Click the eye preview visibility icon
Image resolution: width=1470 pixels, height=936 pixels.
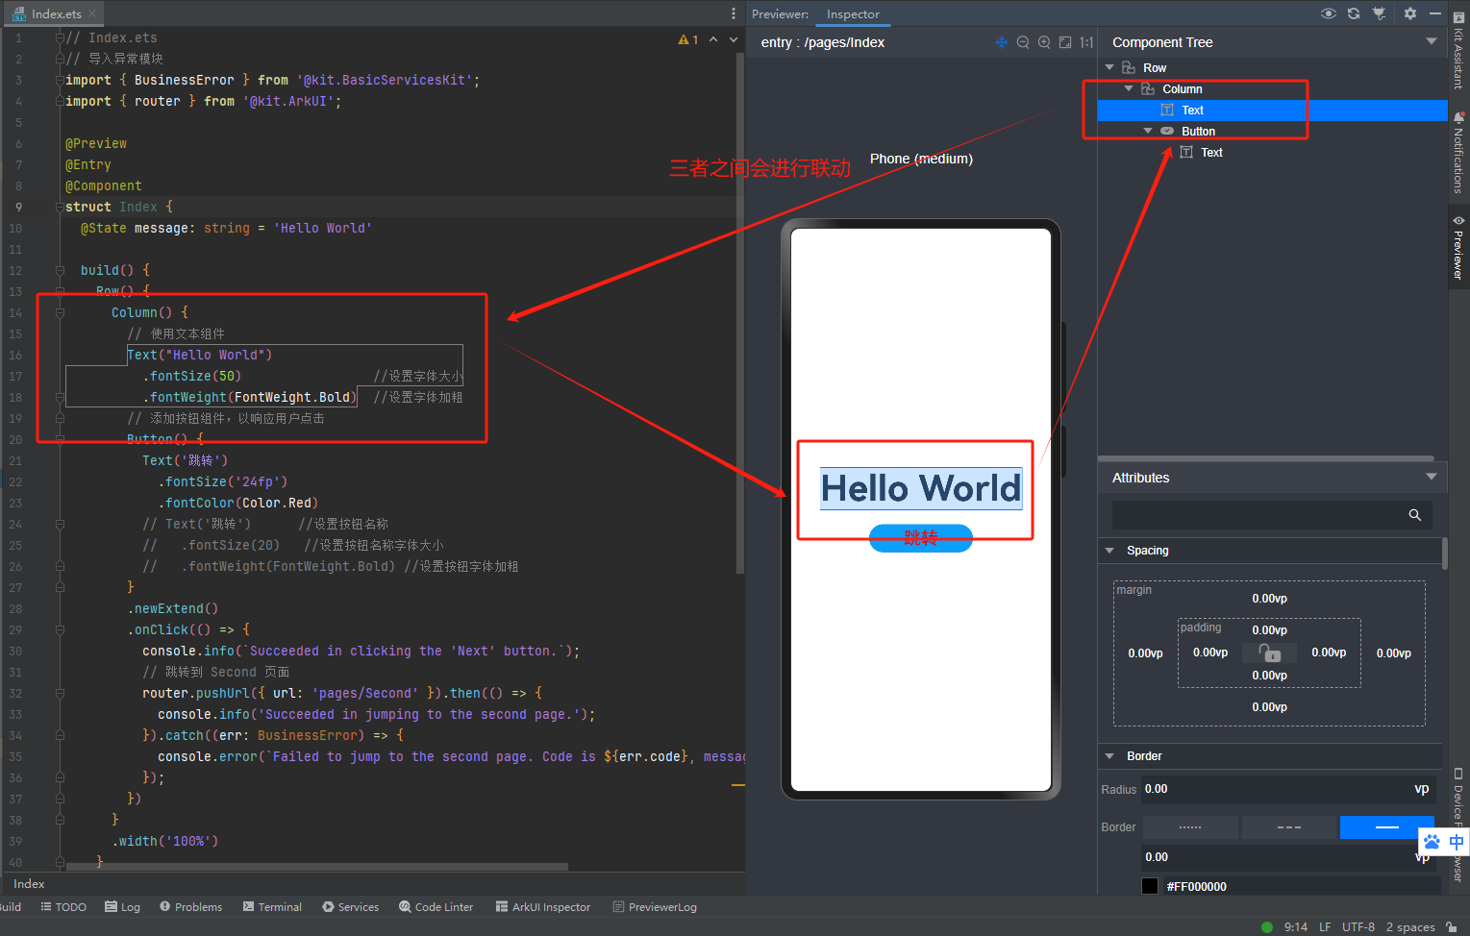pos(1328,13)
